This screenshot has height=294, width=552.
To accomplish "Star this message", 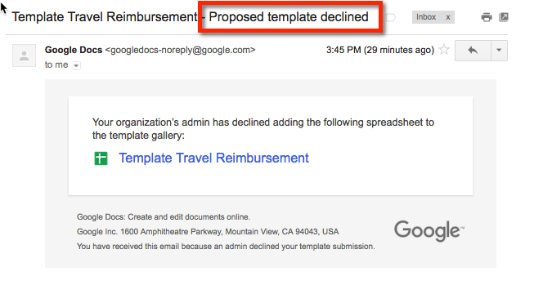I will coord(444,50).
